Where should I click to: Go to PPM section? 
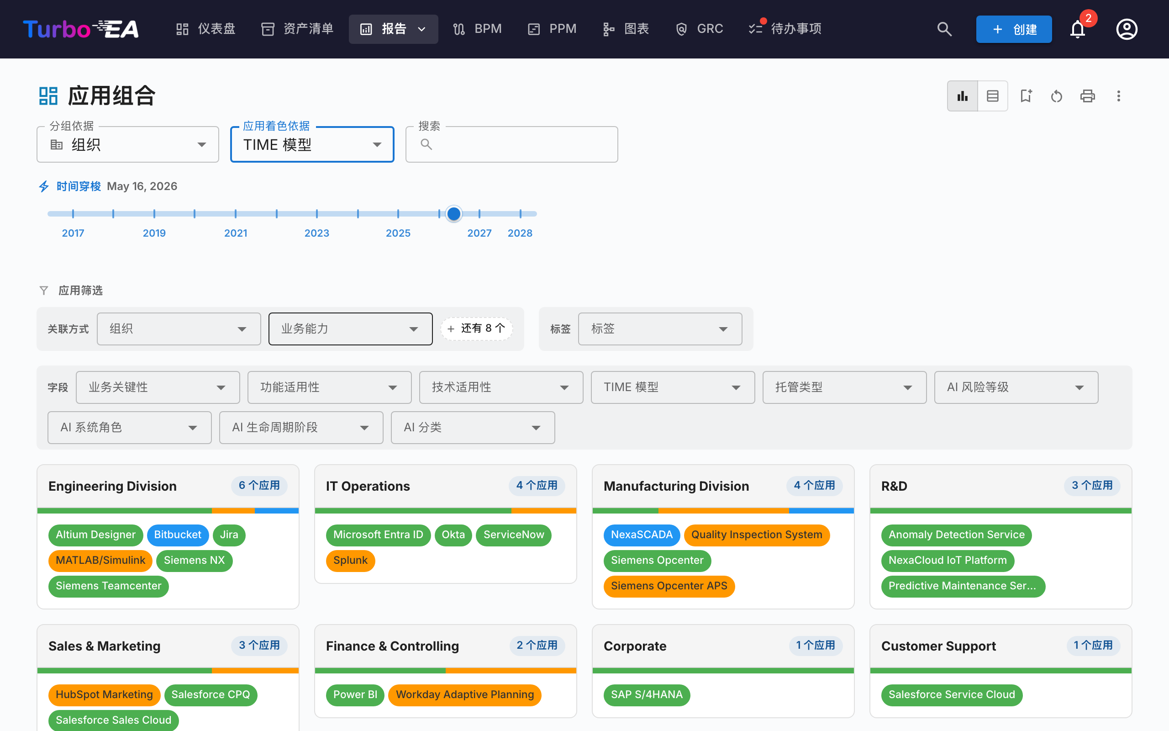[552, 29]
